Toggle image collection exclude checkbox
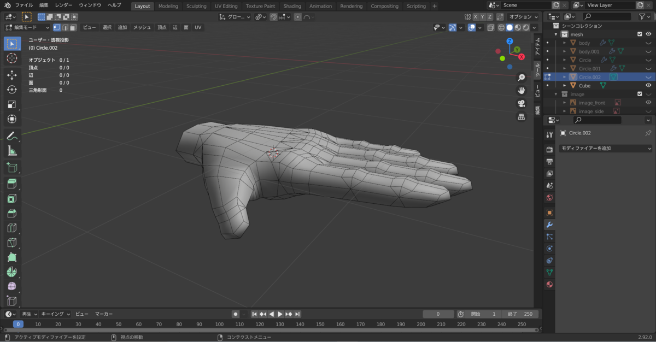This screenshot has width=656, height=342. [640, 94]
